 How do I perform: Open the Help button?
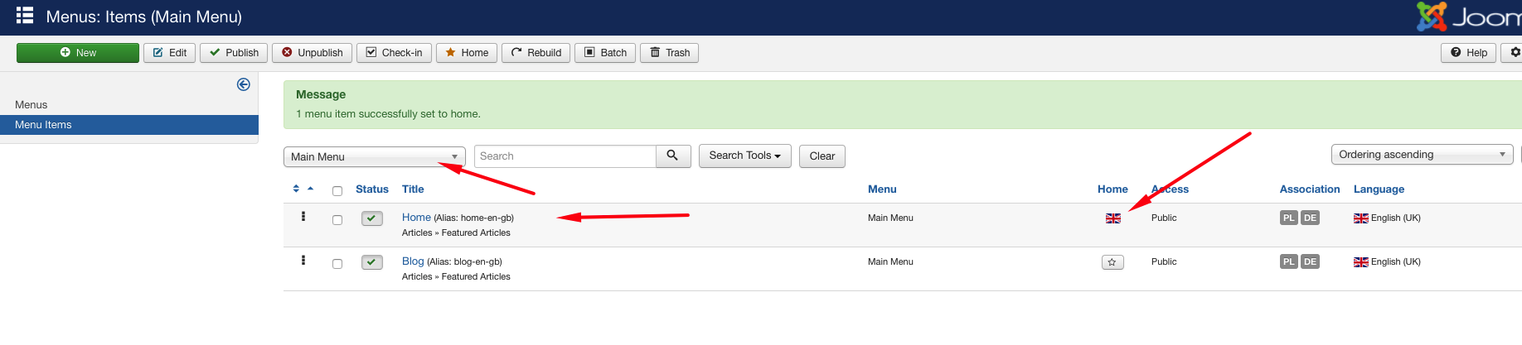click(x=1468, y=53)
